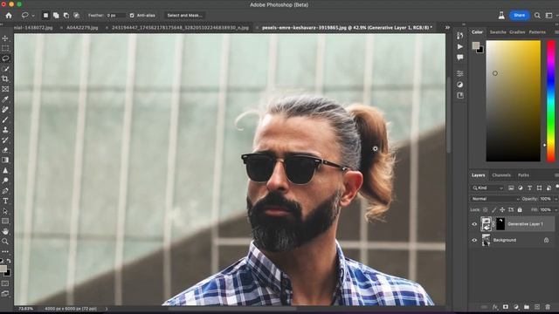559x314 pixels.
Task: Open the Properties panel icon
Action: 460,73
